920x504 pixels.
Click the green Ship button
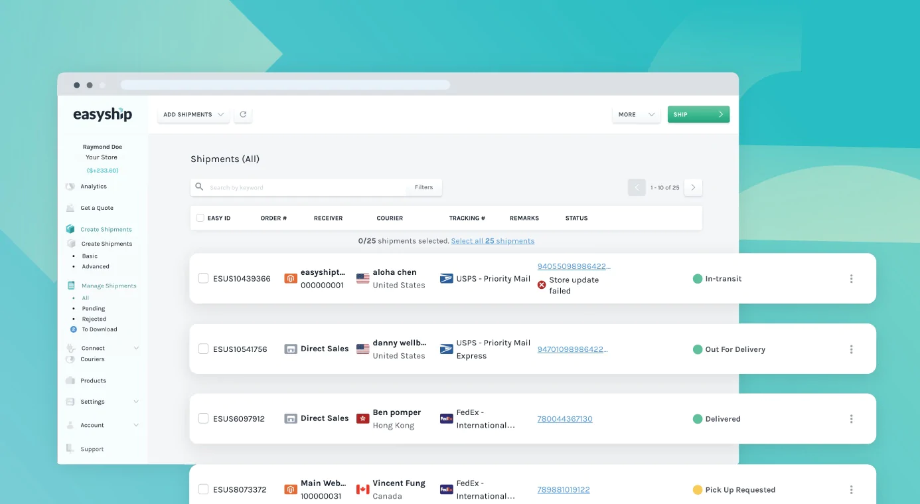pos(698,114)
